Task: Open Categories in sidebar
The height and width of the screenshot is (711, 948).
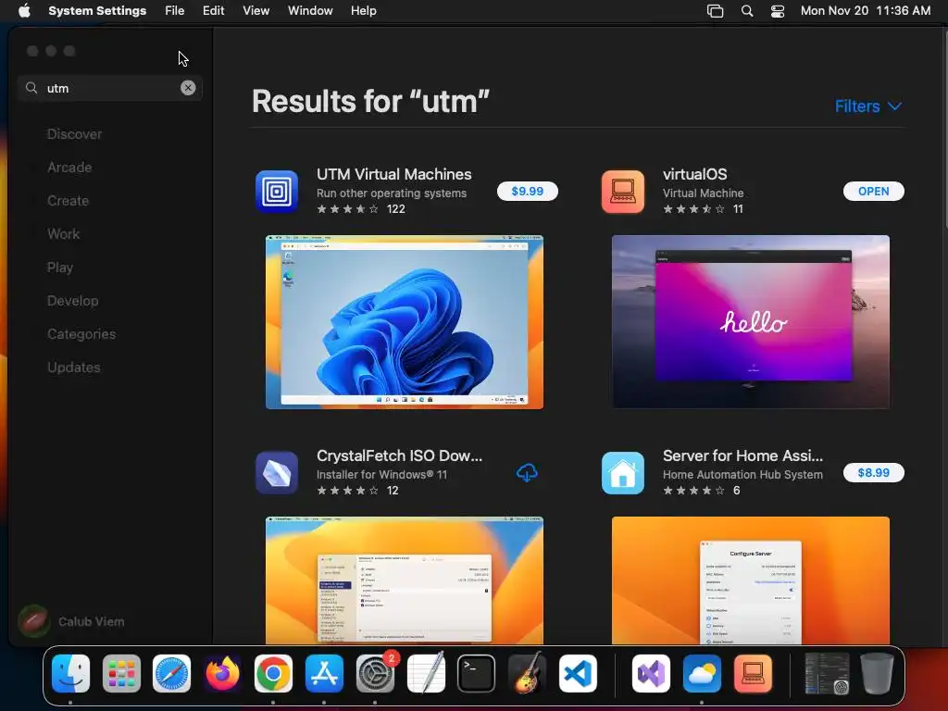Action: (81, 333)
